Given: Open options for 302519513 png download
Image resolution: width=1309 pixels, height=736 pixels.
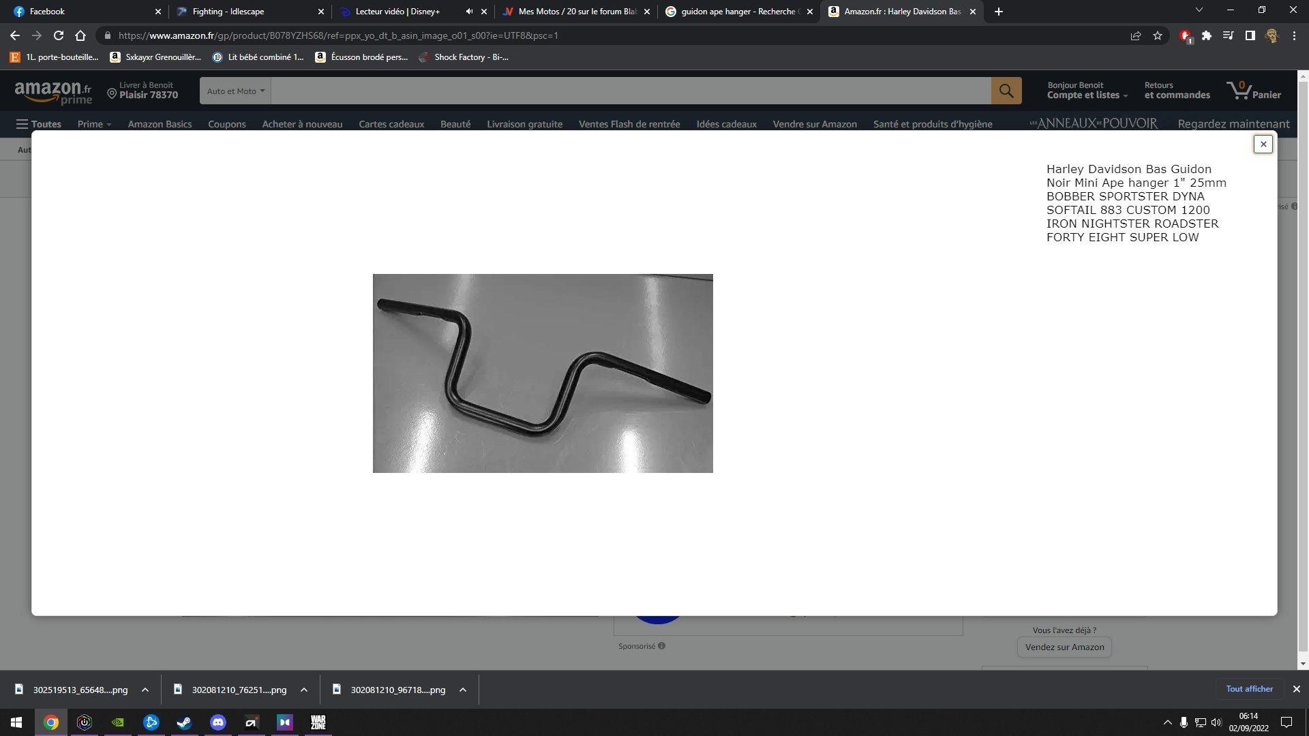Looking at the screenshot, I should pyautogui.click(x=145, y=690).
